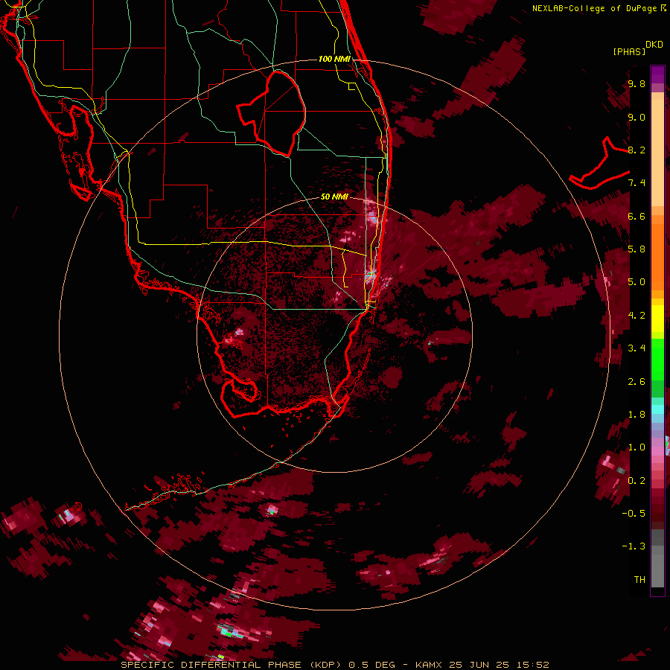Click the "100 NMI" range ring label
Image resolution: width=670 pixels, height=670 pixels.
(334, 59)
